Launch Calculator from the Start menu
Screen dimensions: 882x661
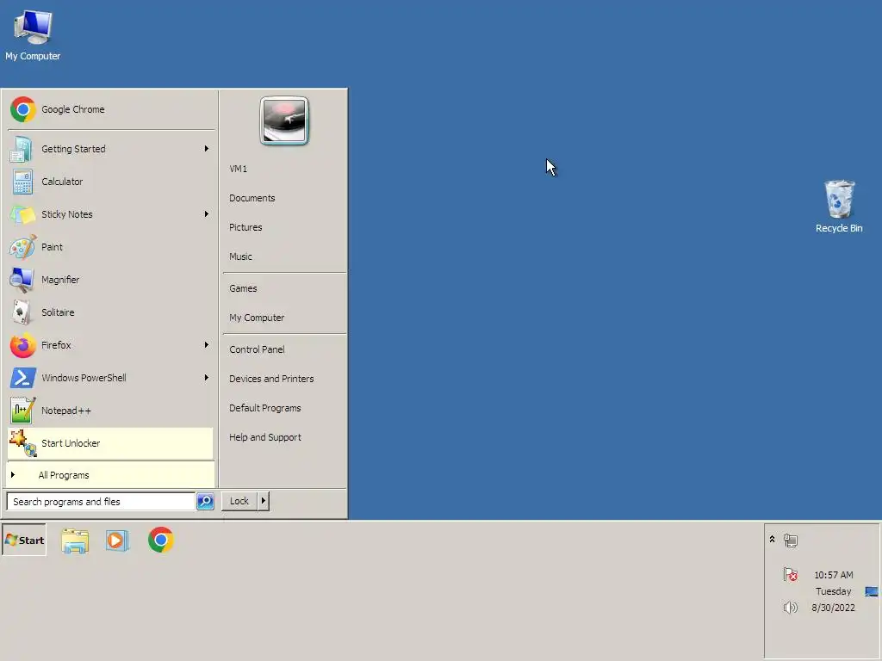(110, 182)
